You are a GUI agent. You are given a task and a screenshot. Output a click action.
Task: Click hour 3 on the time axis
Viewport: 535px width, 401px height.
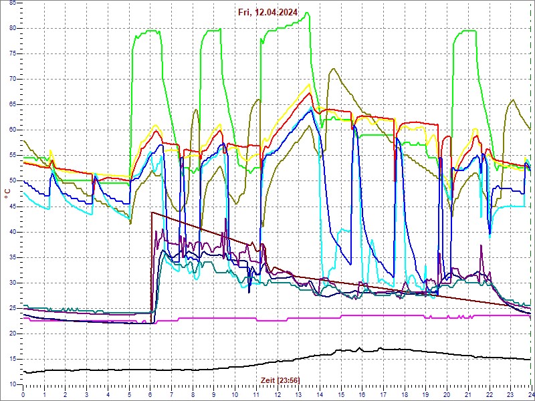(86, 394)
